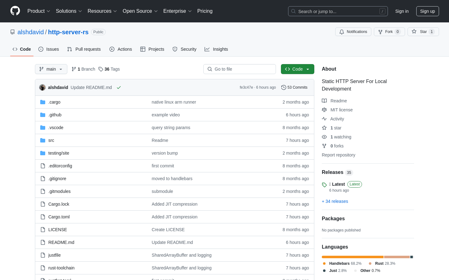This screenshot has width=449, height=280.
Task: Click the alshdavid avatar in commit row
Action: [42, 87]
